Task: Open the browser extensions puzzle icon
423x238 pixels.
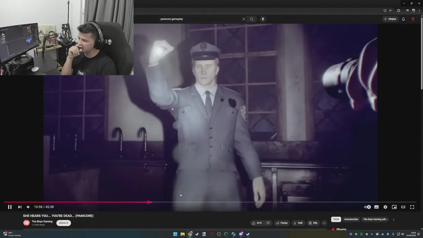Action: pos(399,10)
